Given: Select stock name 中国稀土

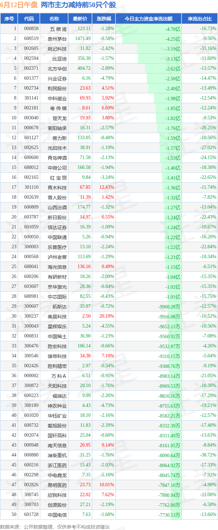Looking at the screenshot, I should 58,336.
